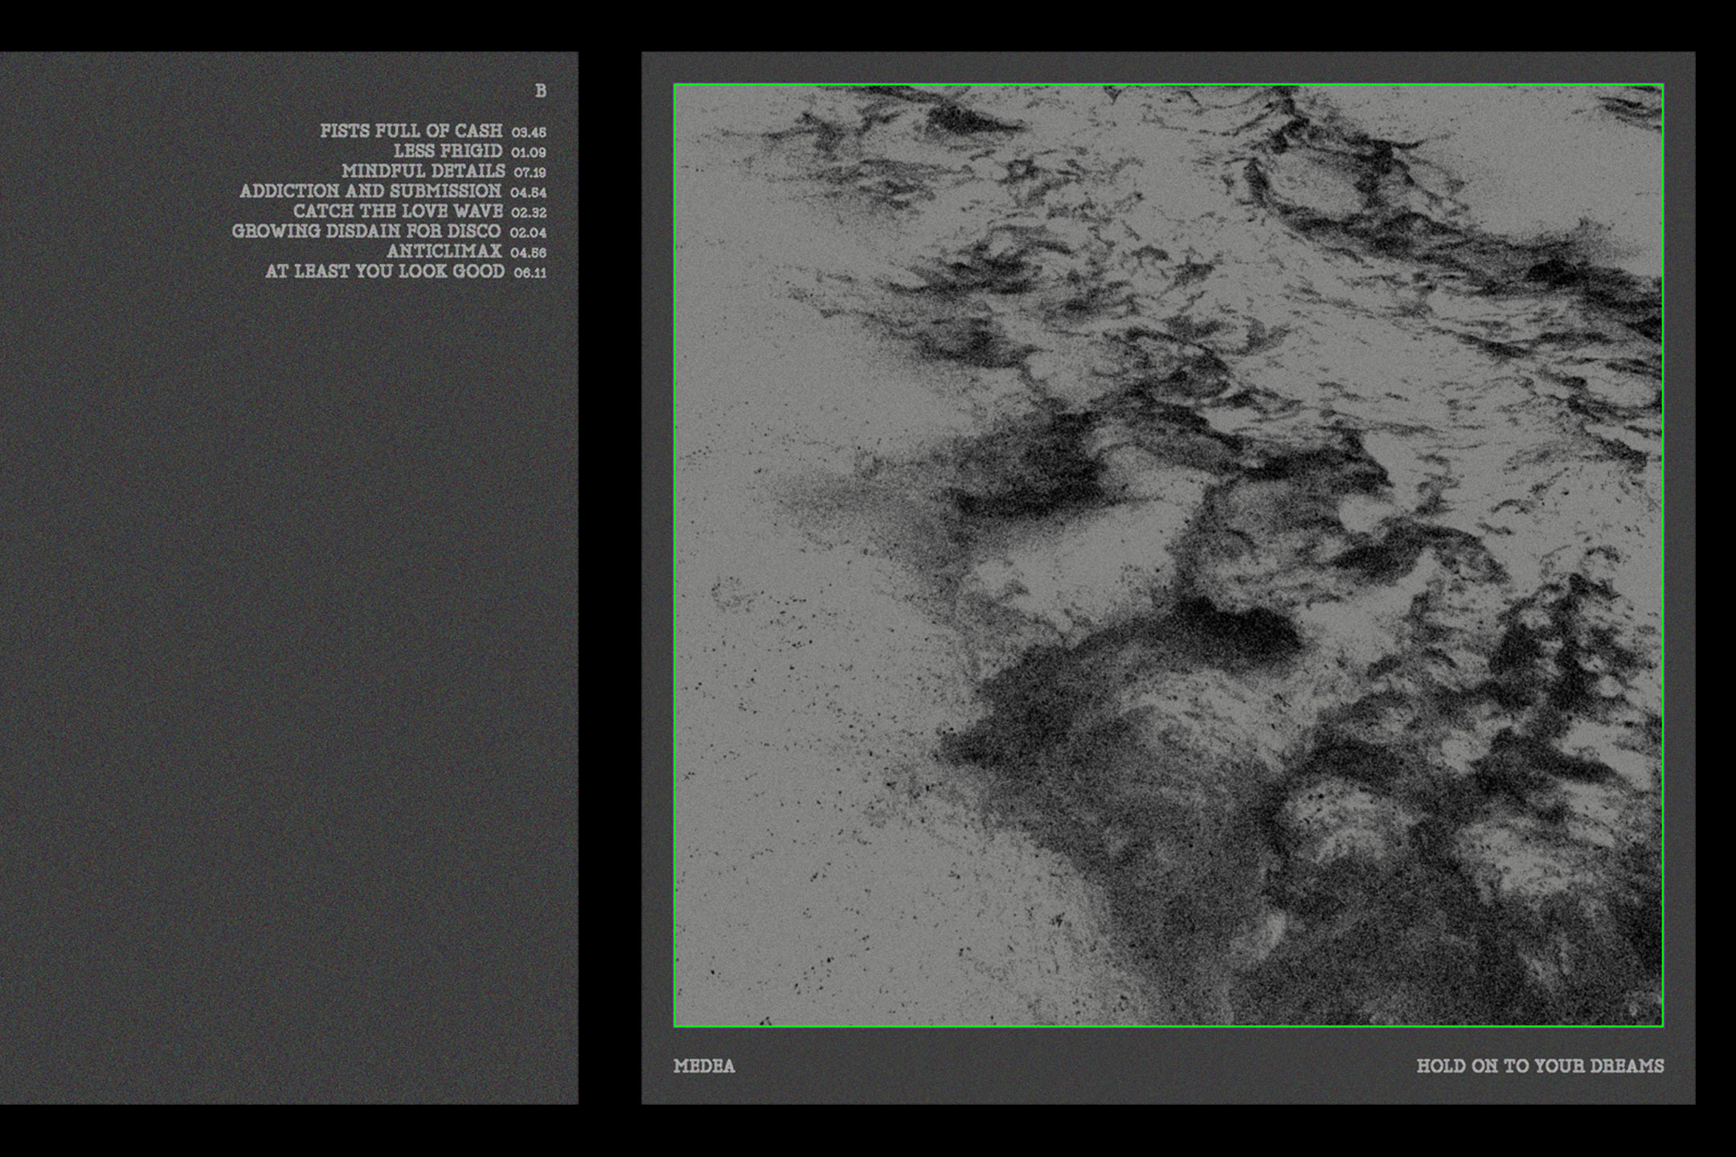Image resolution: width=1736 pixels, height=1157 pixels.
Task: Click the 'Fists Full of Cash' track title
Action: (x=411, y=131)
